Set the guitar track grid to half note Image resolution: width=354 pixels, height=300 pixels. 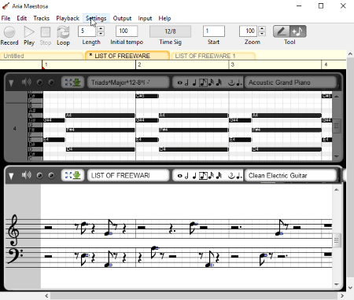tap(186, 176)
